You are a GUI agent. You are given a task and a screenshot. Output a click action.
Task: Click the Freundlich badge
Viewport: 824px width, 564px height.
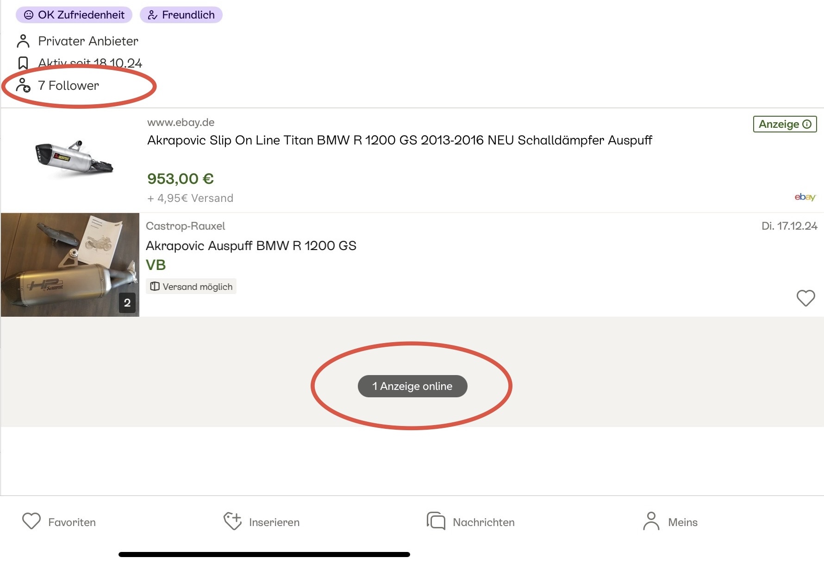[x=181, y=15]
